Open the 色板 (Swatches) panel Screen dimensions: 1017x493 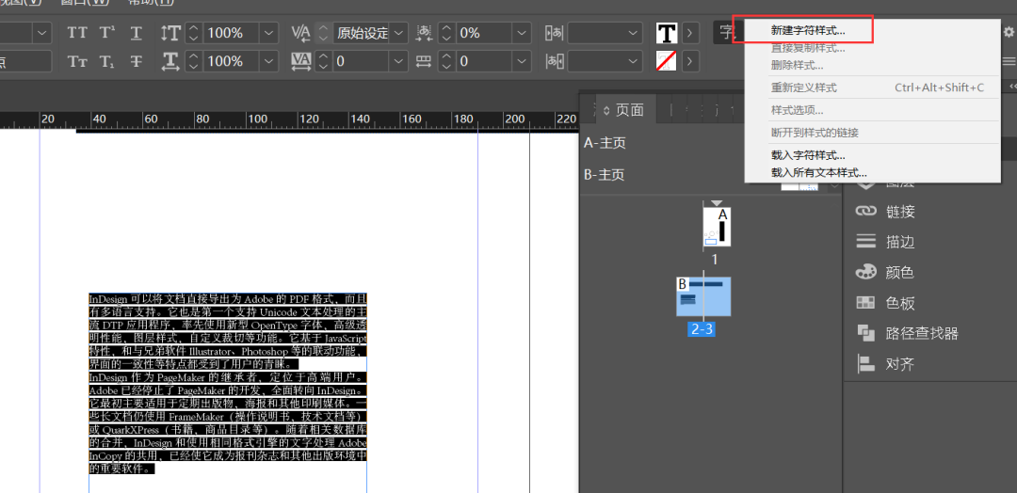click(x=885, y=303)
